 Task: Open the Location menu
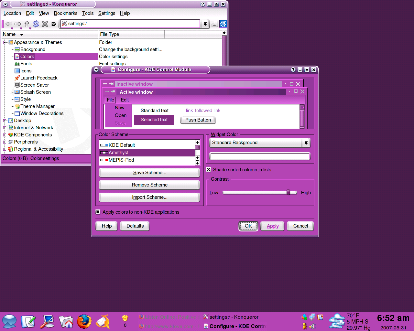tap(12, 13)
